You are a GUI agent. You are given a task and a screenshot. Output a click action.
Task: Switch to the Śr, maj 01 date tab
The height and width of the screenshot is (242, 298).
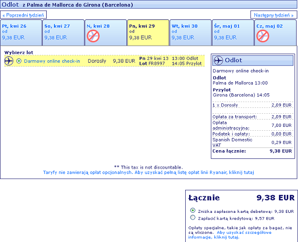pyautogui.click(x=233, y=33)
